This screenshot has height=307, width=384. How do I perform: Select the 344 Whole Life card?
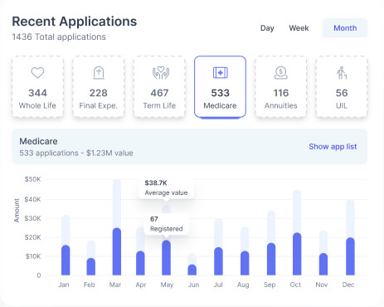(x=37, y=87)
